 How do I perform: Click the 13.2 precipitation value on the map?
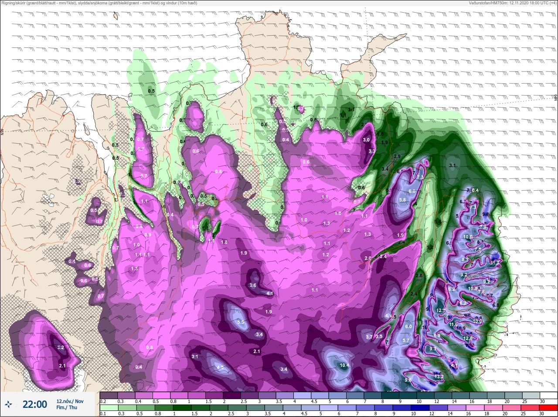(x=439, y=377)
